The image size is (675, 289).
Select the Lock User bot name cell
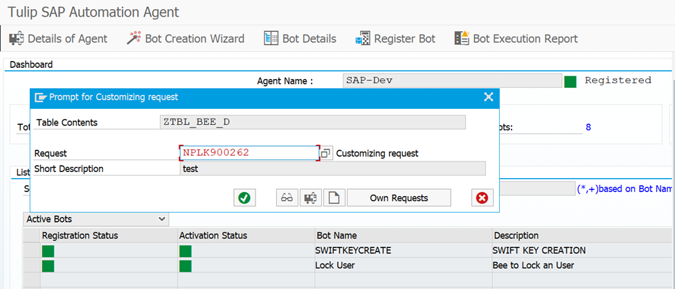pos(404,265)
